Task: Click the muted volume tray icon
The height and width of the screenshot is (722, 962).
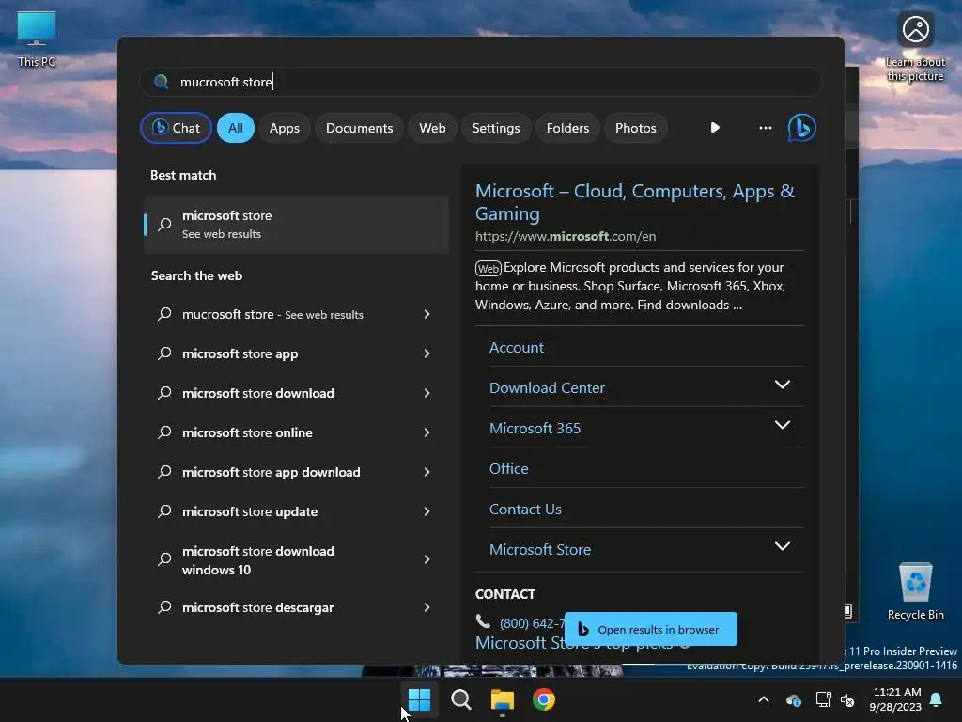Action: click(847, 699)
